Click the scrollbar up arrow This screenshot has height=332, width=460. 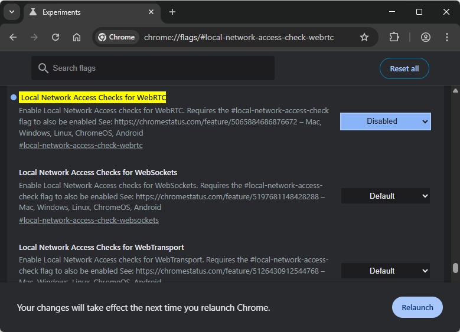[455, 91]
